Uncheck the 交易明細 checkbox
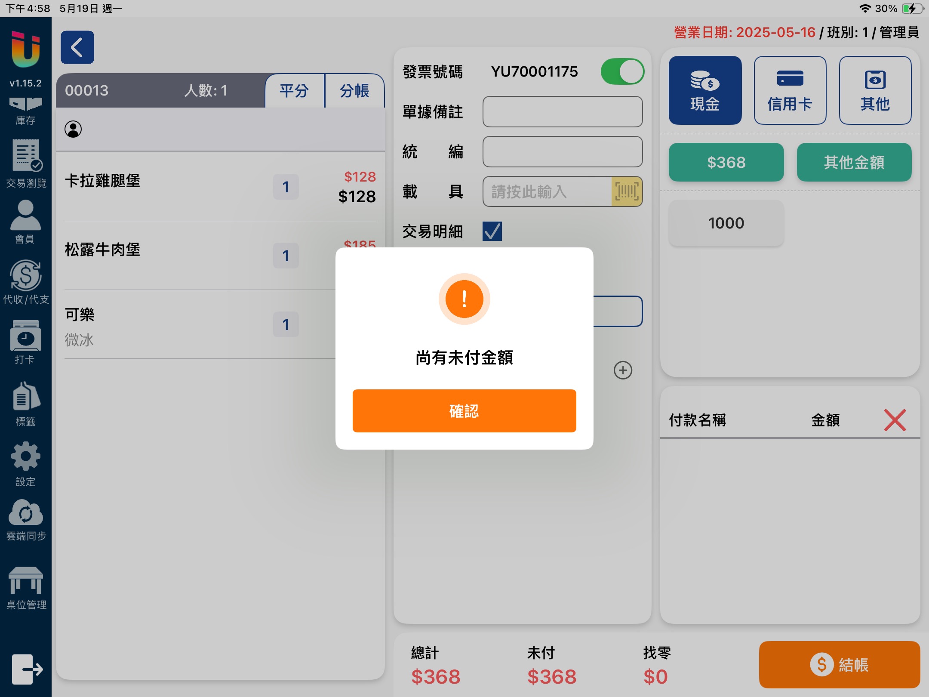This screenshot has width=929, height=697. click(x=492, y=231)
